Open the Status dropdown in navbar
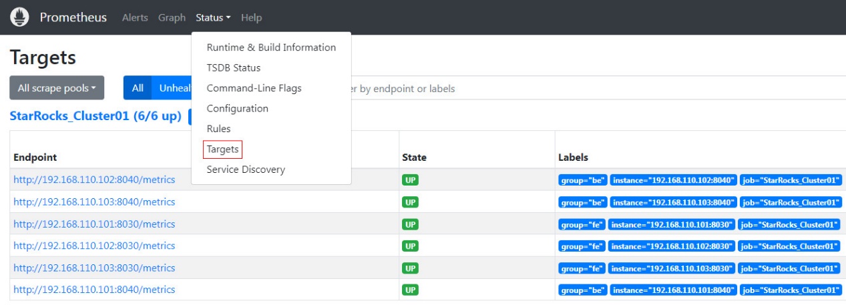Image resolution: width=846 pixels, height=305 pixels. click(x=213, y=18)
